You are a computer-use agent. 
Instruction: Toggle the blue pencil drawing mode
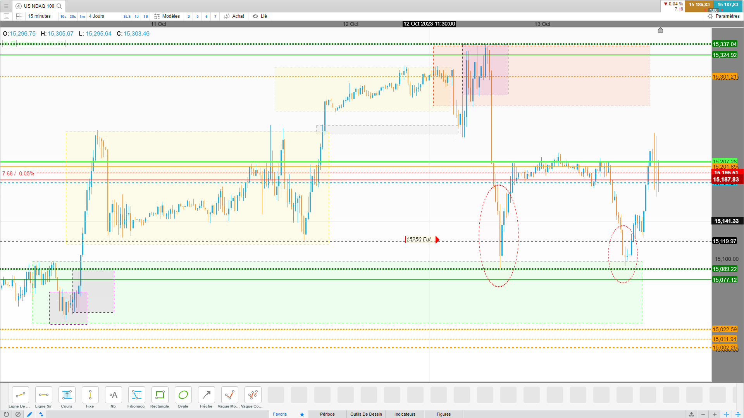(x=29, y=414)
